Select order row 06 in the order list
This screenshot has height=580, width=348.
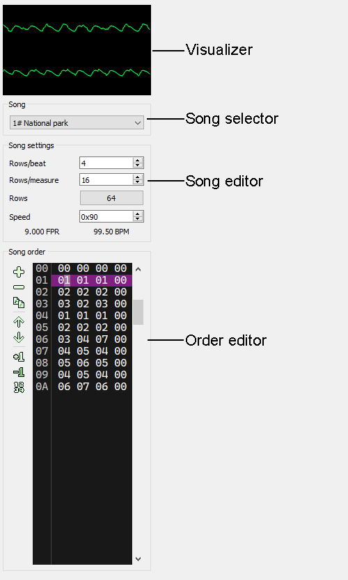pyautogui.click(x=82, y=339)
